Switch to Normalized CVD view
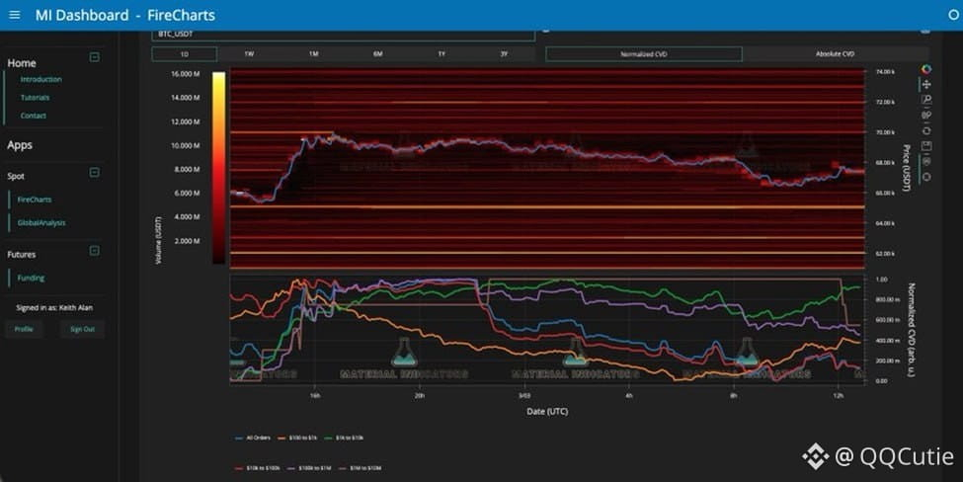The width and height of the screenshot is (963, 482). click(644, 54)
